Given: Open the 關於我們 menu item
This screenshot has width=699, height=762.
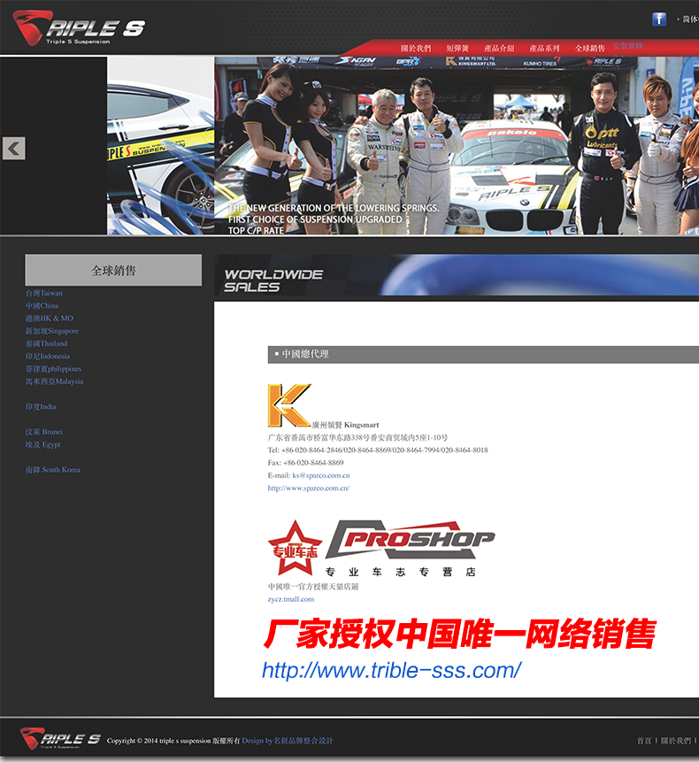Looking at the screenshot, I should pos(416,48).
